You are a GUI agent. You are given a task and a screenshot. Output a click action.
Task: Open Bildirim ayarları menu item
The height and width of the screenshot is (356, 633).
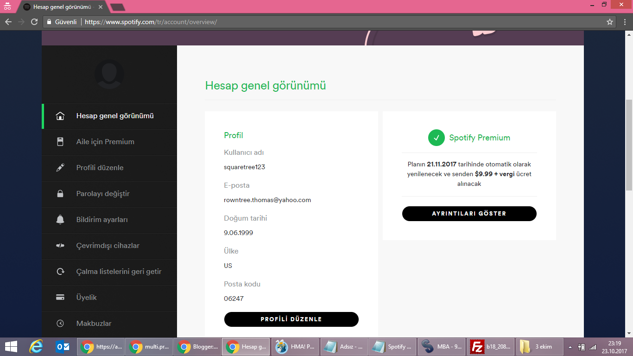click(109, 220)
